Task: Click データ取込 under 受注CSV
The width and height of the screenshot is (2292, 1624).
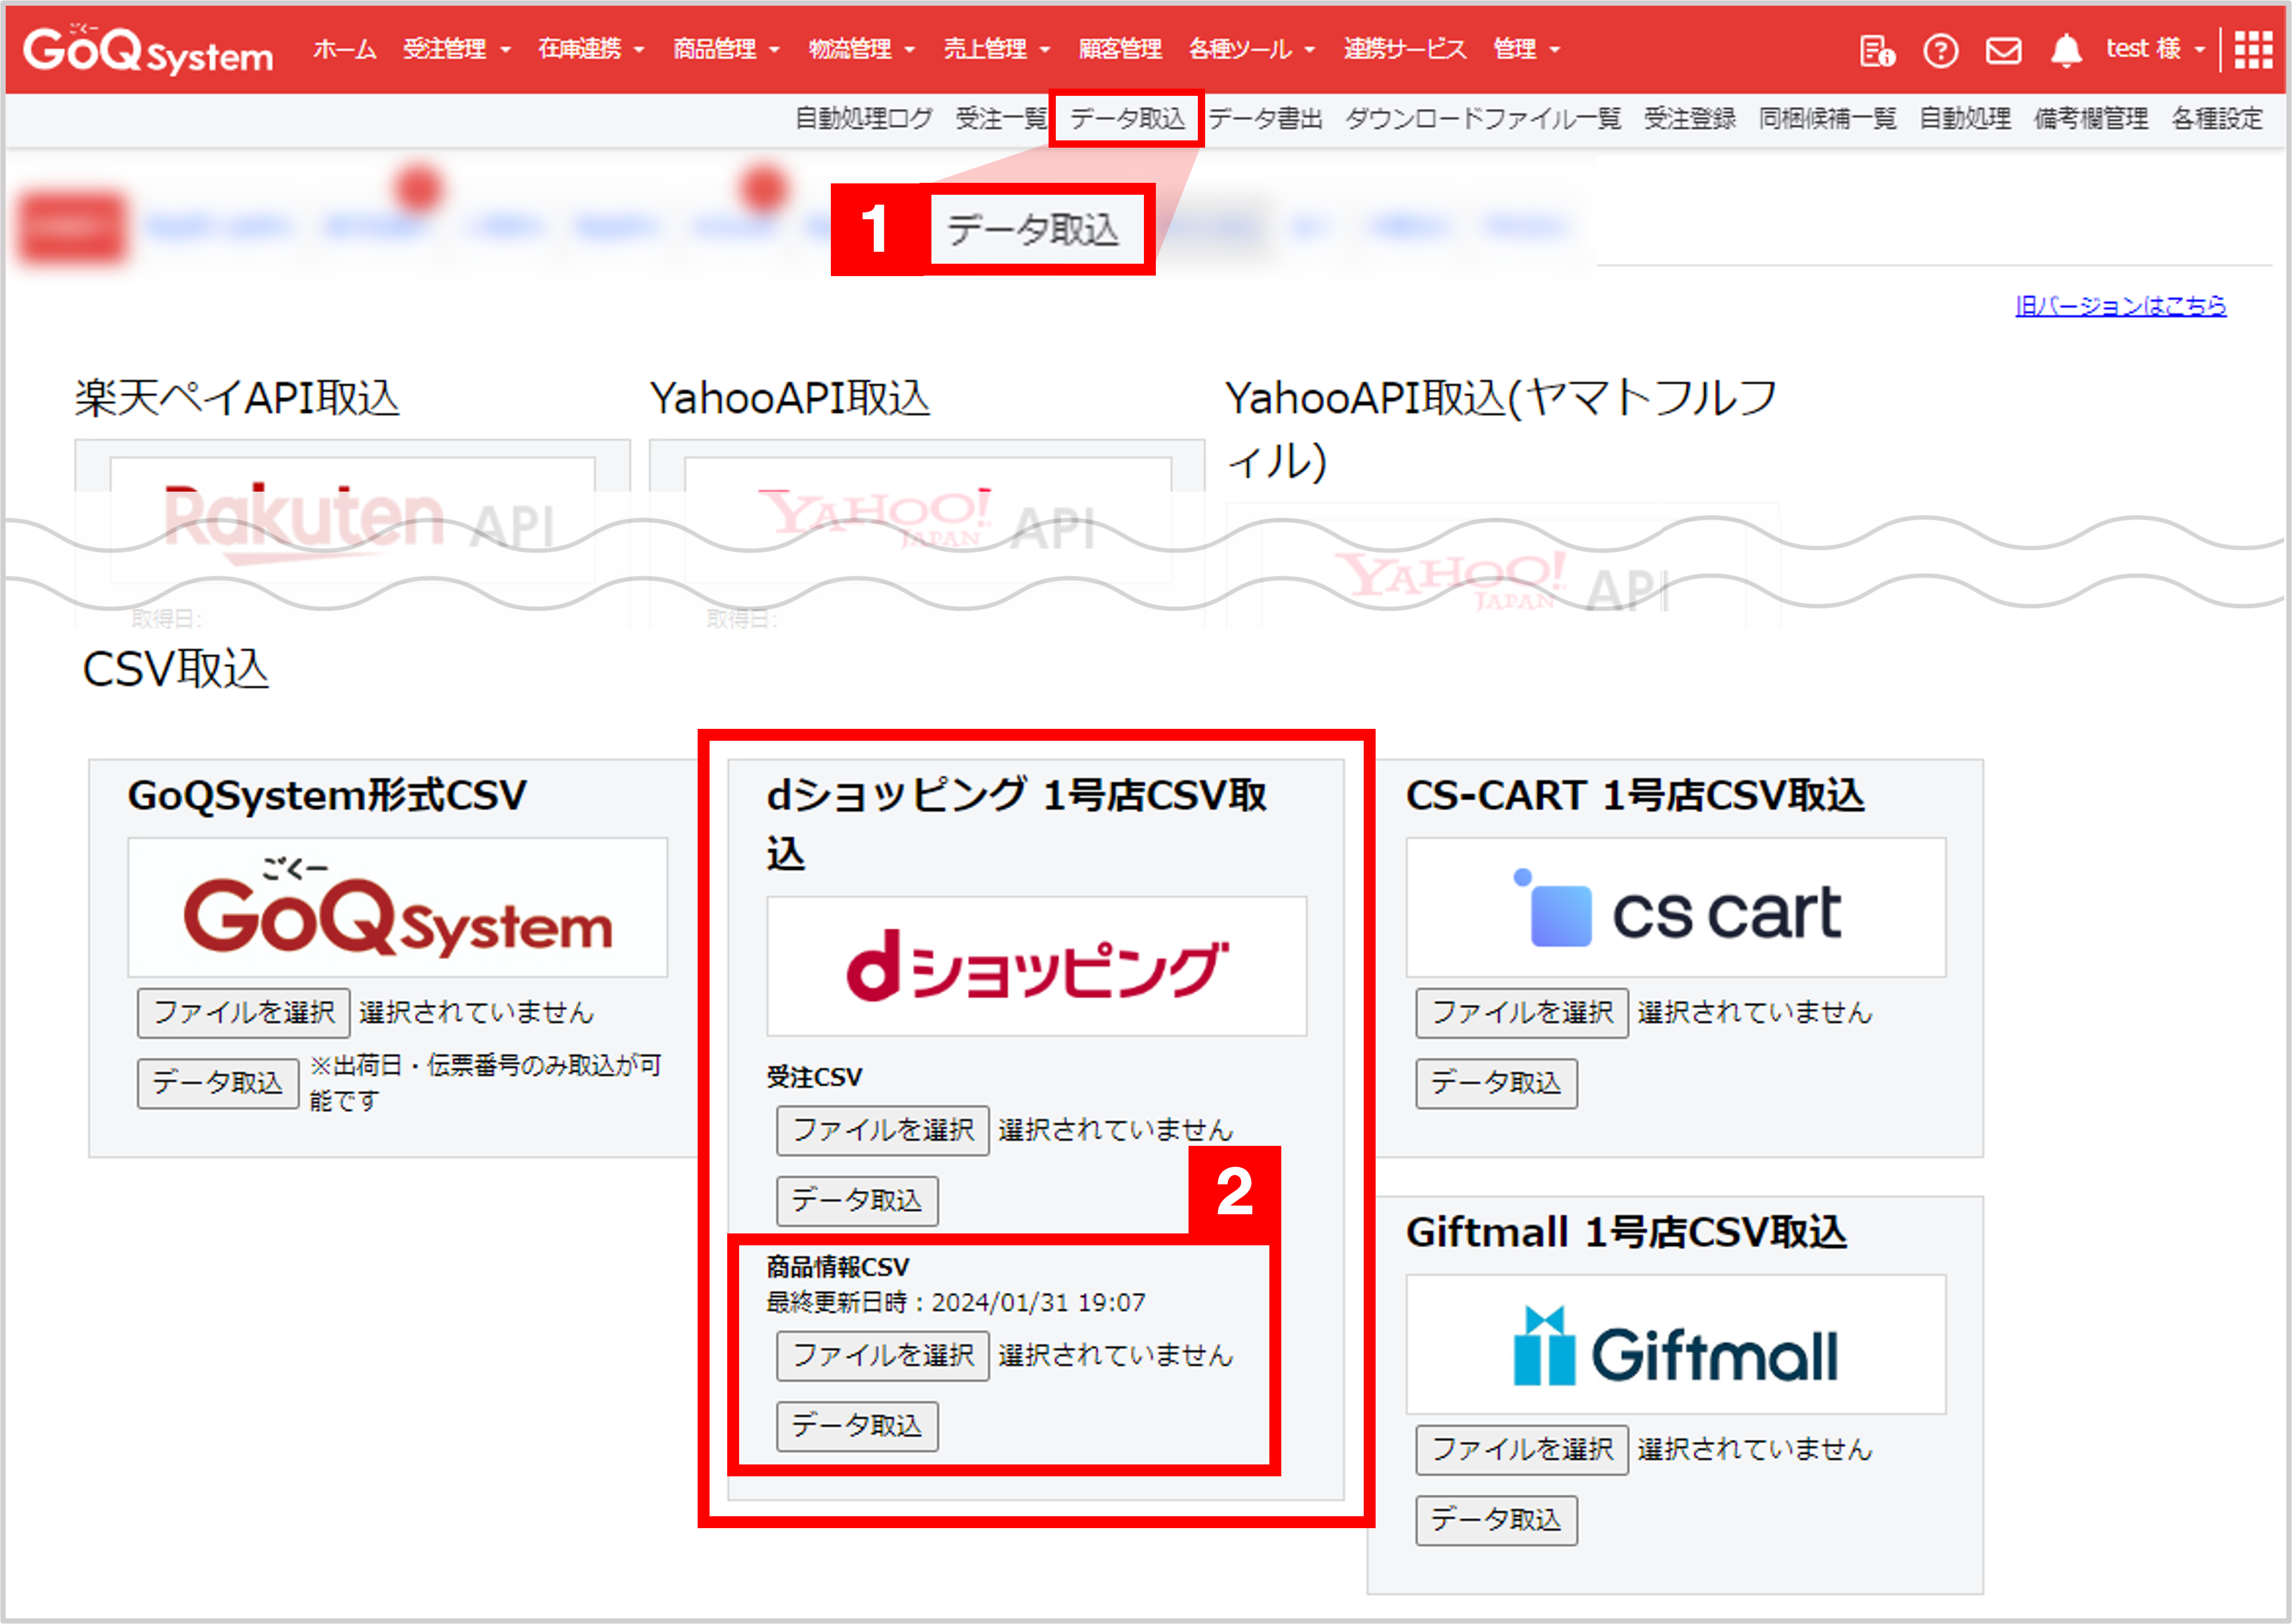Action: coord(857,1201)
